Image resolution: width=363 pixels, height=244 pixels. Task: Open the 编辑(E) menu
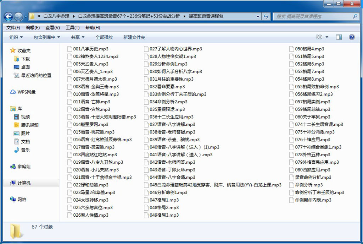tap(33, 28)
